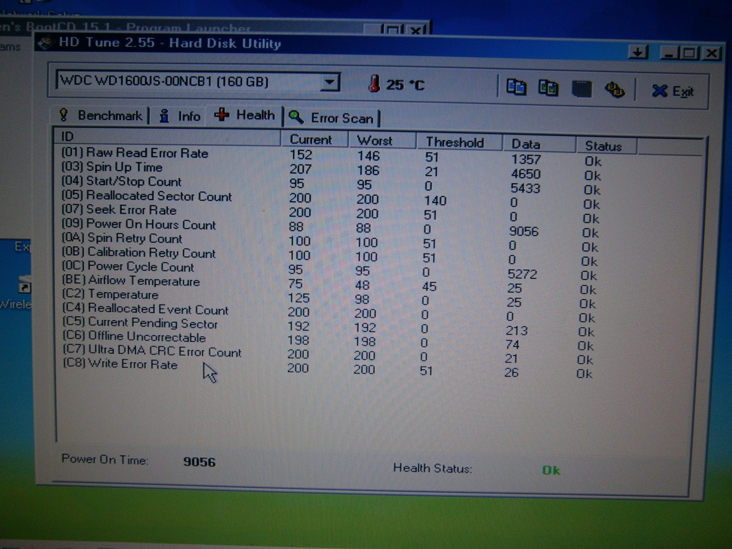Save screenshot using the dark square icon

(581, 89)
